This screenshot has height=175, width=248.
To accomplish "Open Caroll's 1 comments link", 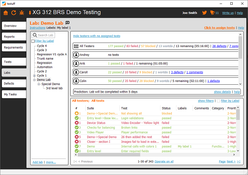I will pyautogui.click(x=195, y=72).
